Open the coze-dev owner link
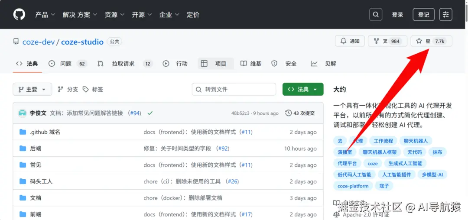The width and height of the screenshot is (468, 220). (39, 42)
